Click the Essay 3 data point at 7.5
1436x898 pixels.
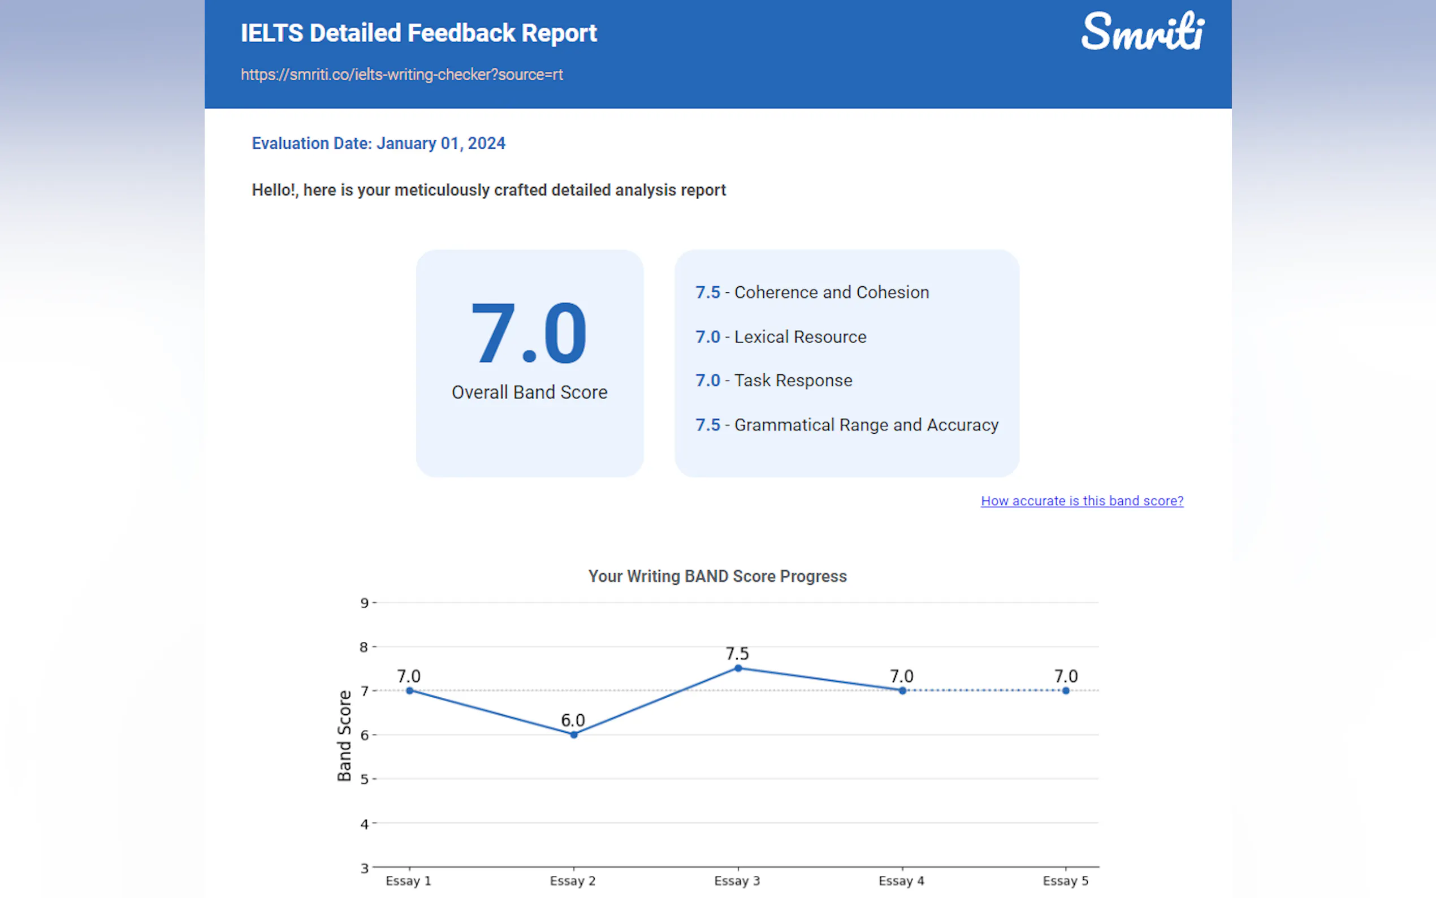[738, 668]
